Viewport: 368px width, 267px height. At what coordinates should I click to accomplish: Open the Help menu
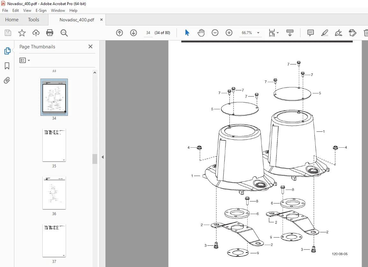click(x=73, y=11)
